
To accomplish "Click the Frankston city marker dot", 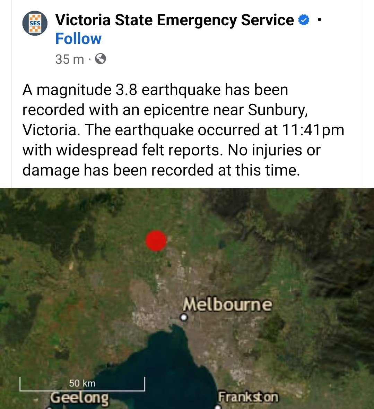I will pyautogui.click(x=218, y=407).
